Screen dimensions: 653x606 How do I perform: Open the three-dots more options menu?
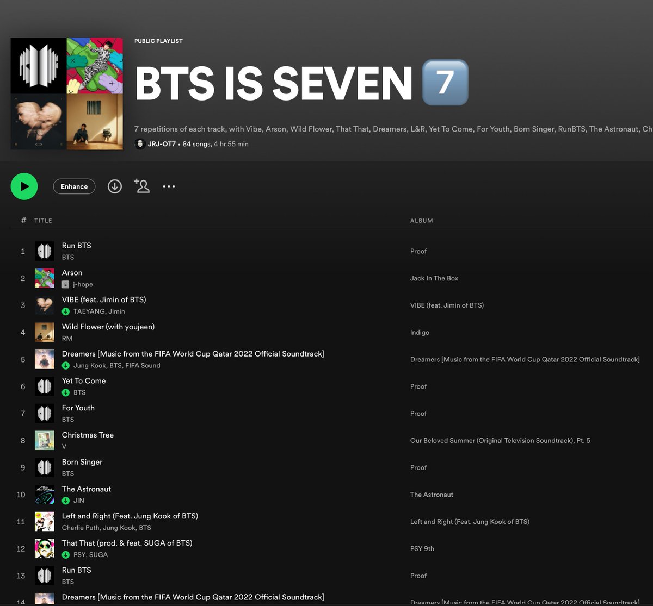pyautogui.click(x=169, y=186)
